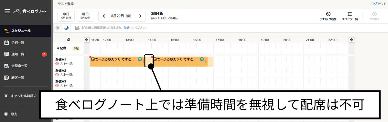Open the hamburger menu icon

[x=7, y=11]
